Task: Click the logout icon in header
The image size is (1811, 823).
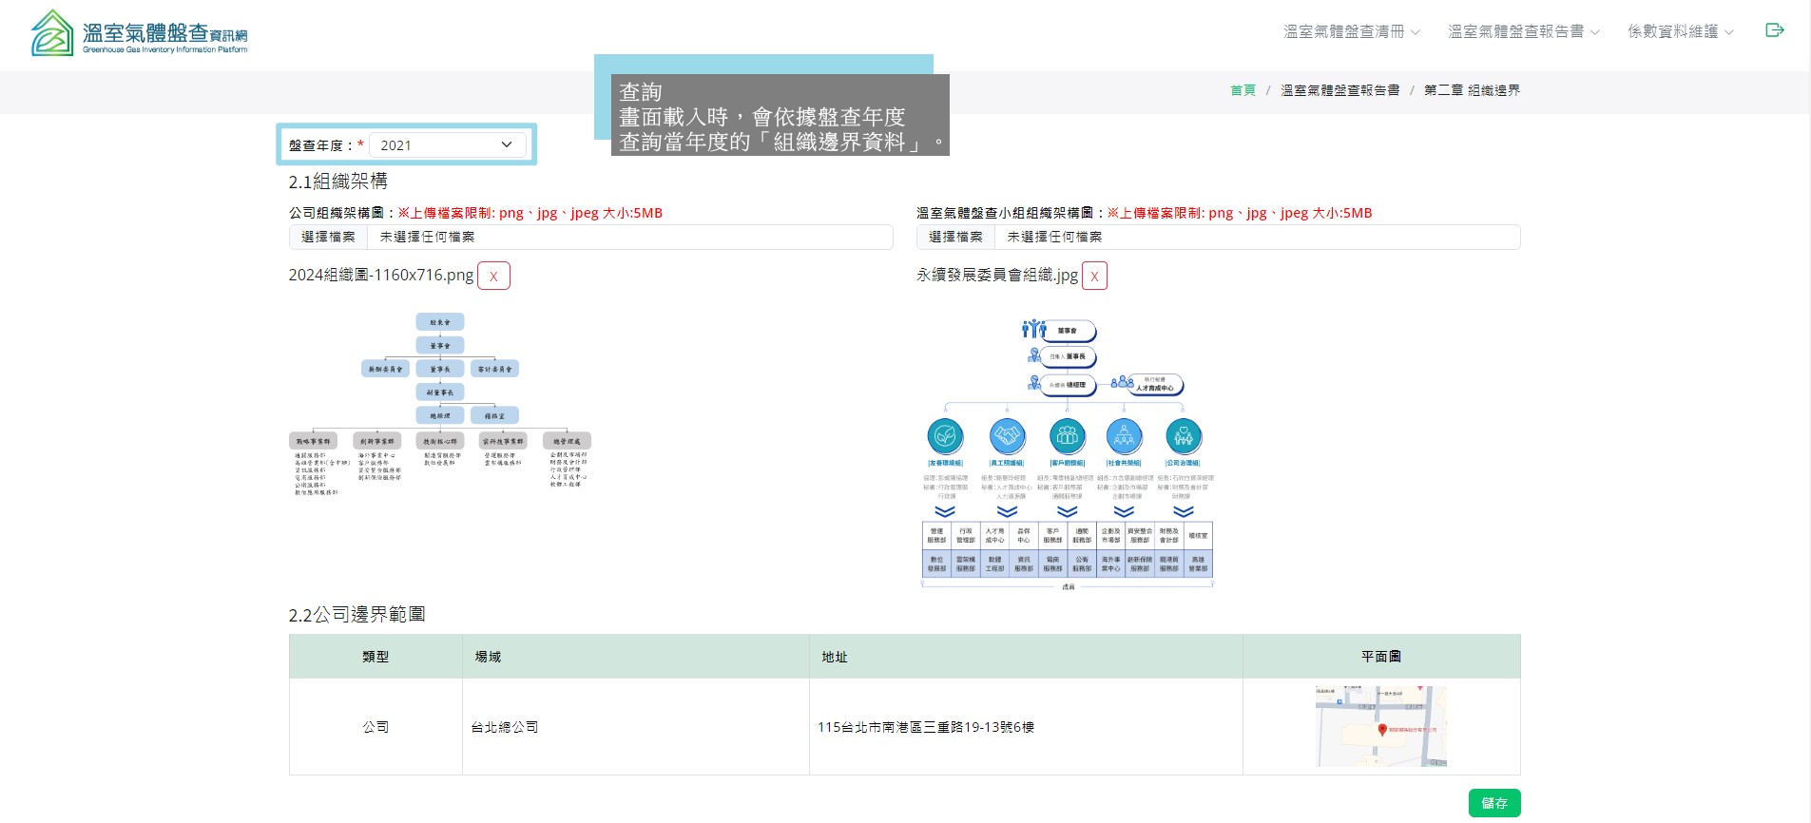Action: pos(1774,30)
